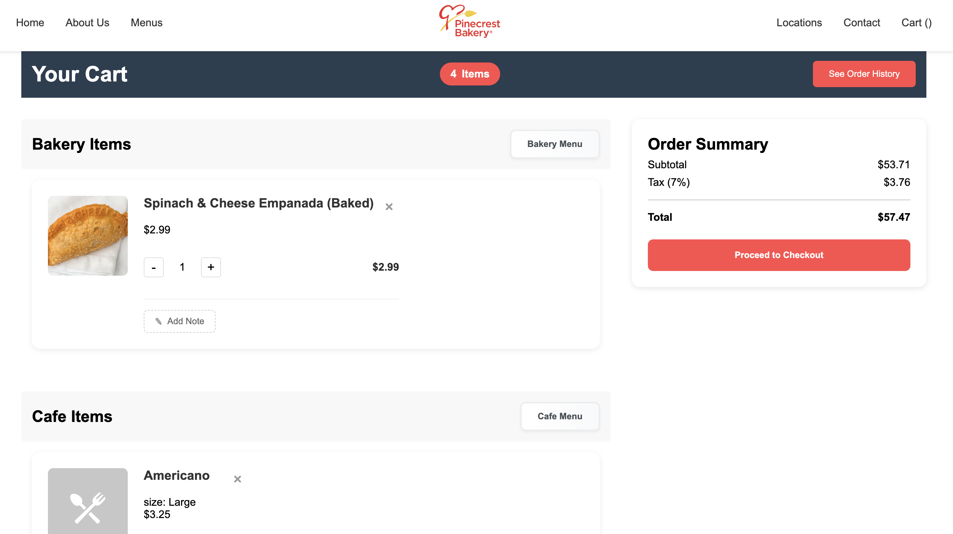Click the quantity field showing 1
Viewport: 953px width, 534px height.
[x=182, y=267]
